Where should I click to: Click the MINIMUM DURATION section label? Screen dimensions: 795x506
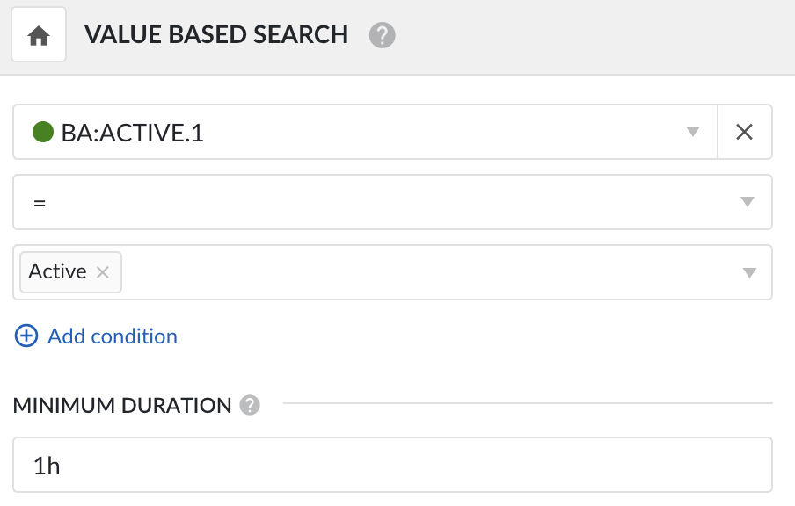click(122, 405)
